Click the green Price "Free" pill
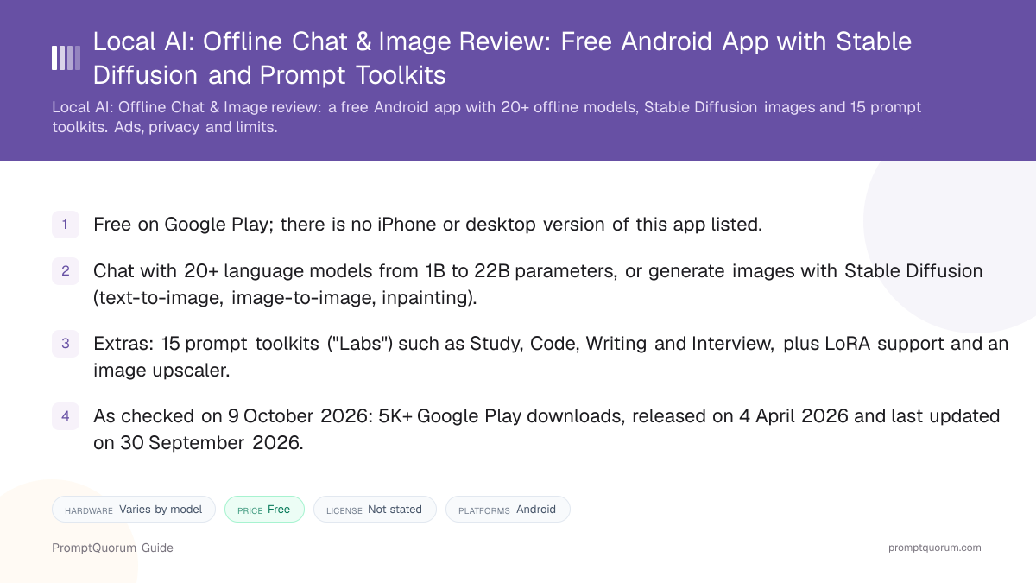1036x583 pixels. [264, 510]
